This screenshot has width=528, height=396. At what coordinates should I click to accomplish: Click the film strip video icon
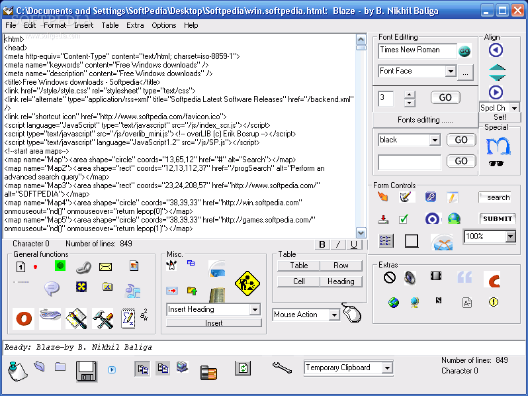436,276
